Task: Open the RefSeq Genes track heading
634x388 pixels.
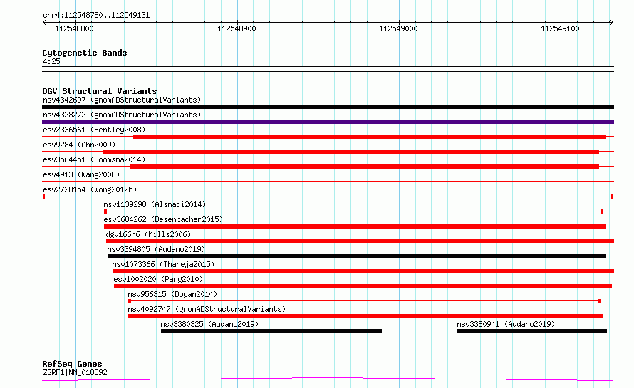Action: pyautogui.click(x=72, y=364)
